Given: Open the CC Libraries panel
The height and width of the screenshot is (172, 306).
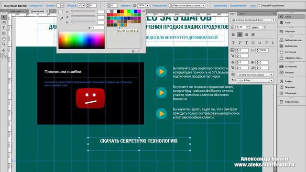Looking at the screenshot, I should pos(291,66).
